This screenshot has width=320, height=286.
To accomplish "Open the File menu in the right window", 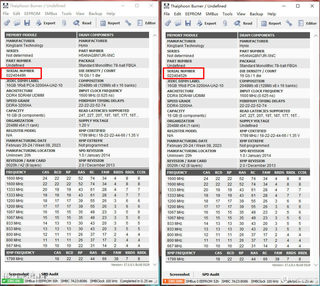I will coord(167,14).
